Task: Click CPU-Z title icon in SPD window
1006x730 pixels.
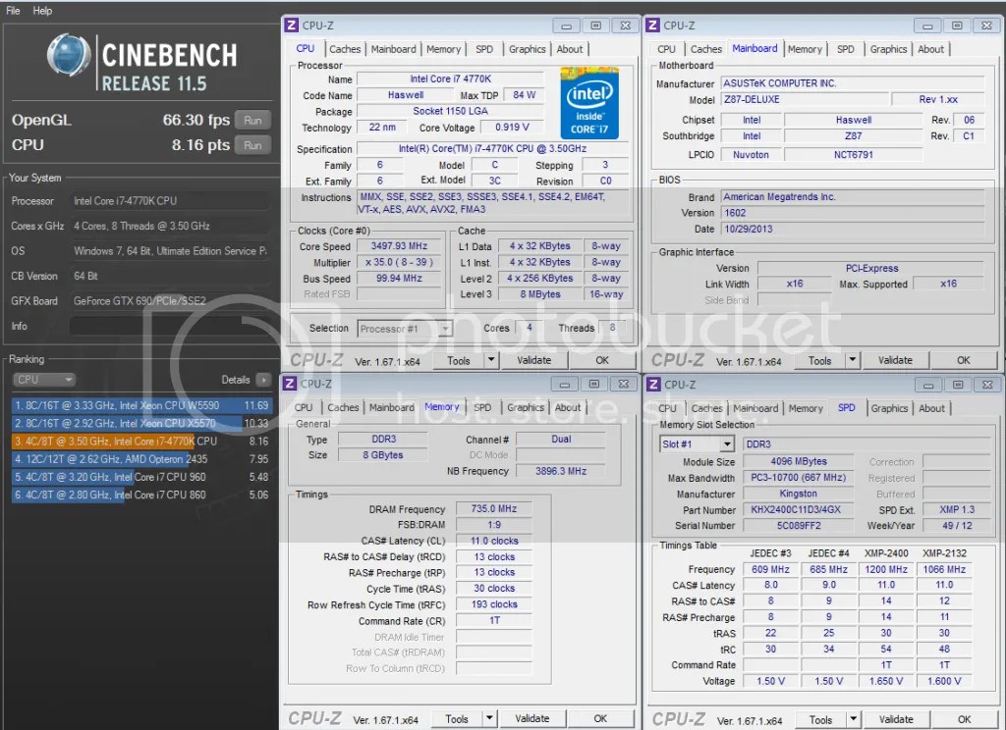Action: (653, 384)
